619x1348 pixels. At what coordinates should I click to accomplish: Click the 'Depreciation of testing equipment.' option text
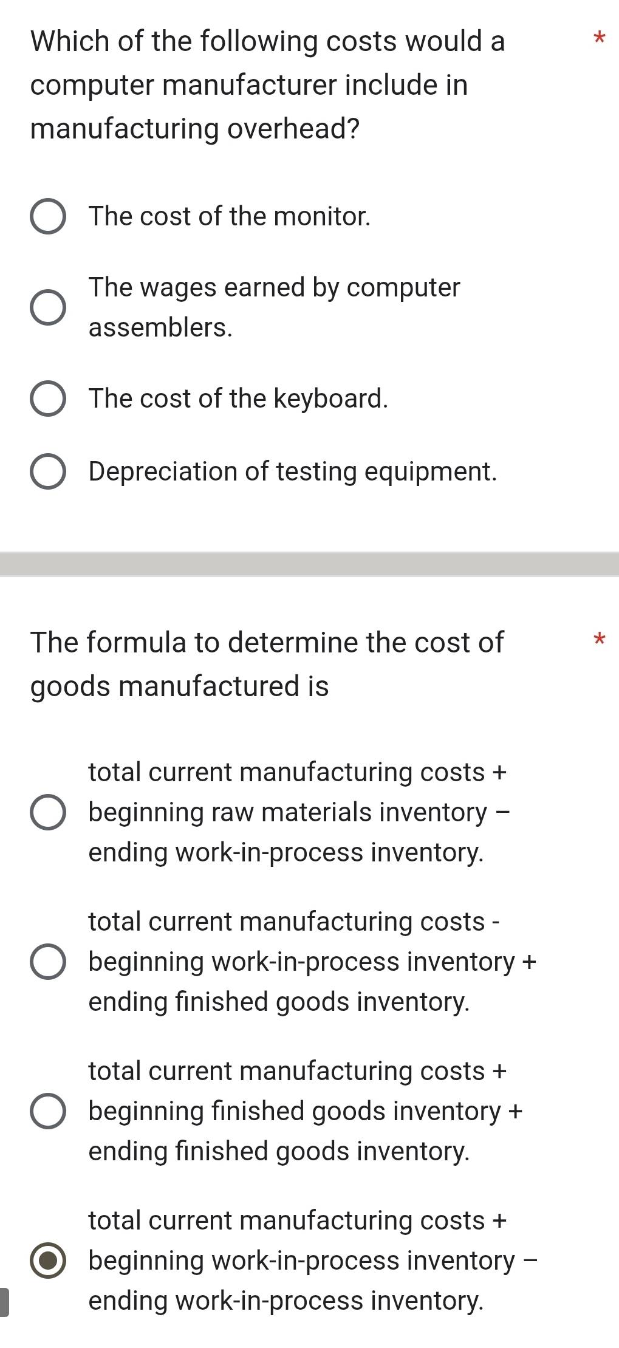click(292, 471)
